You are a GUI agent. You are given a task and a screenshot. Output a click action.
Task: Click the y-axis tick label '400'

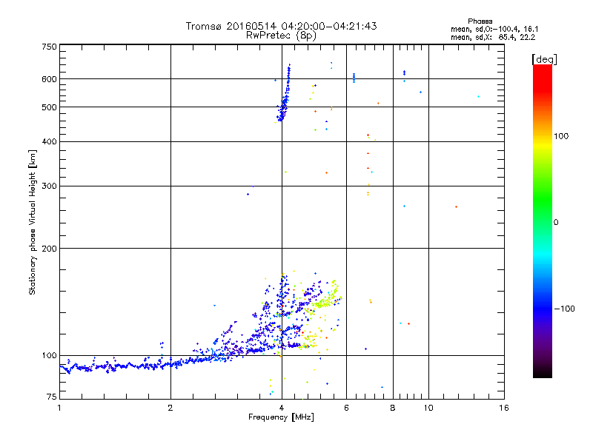click(x=49, y=142)
